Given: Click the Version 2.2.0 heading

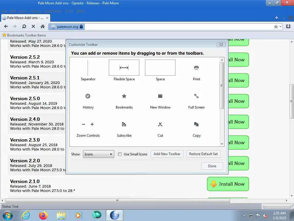Looking at the screenshot, I should (x=25, y=161).
